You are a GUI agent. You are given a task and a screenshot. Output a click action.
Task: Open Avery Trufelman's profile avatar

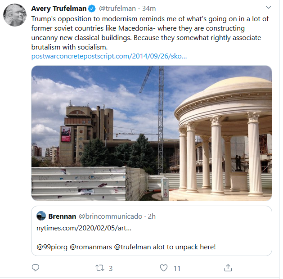click(x=15, y=15)
